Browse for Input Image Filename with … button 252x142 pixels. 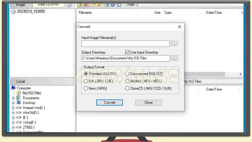click(174, 43)
